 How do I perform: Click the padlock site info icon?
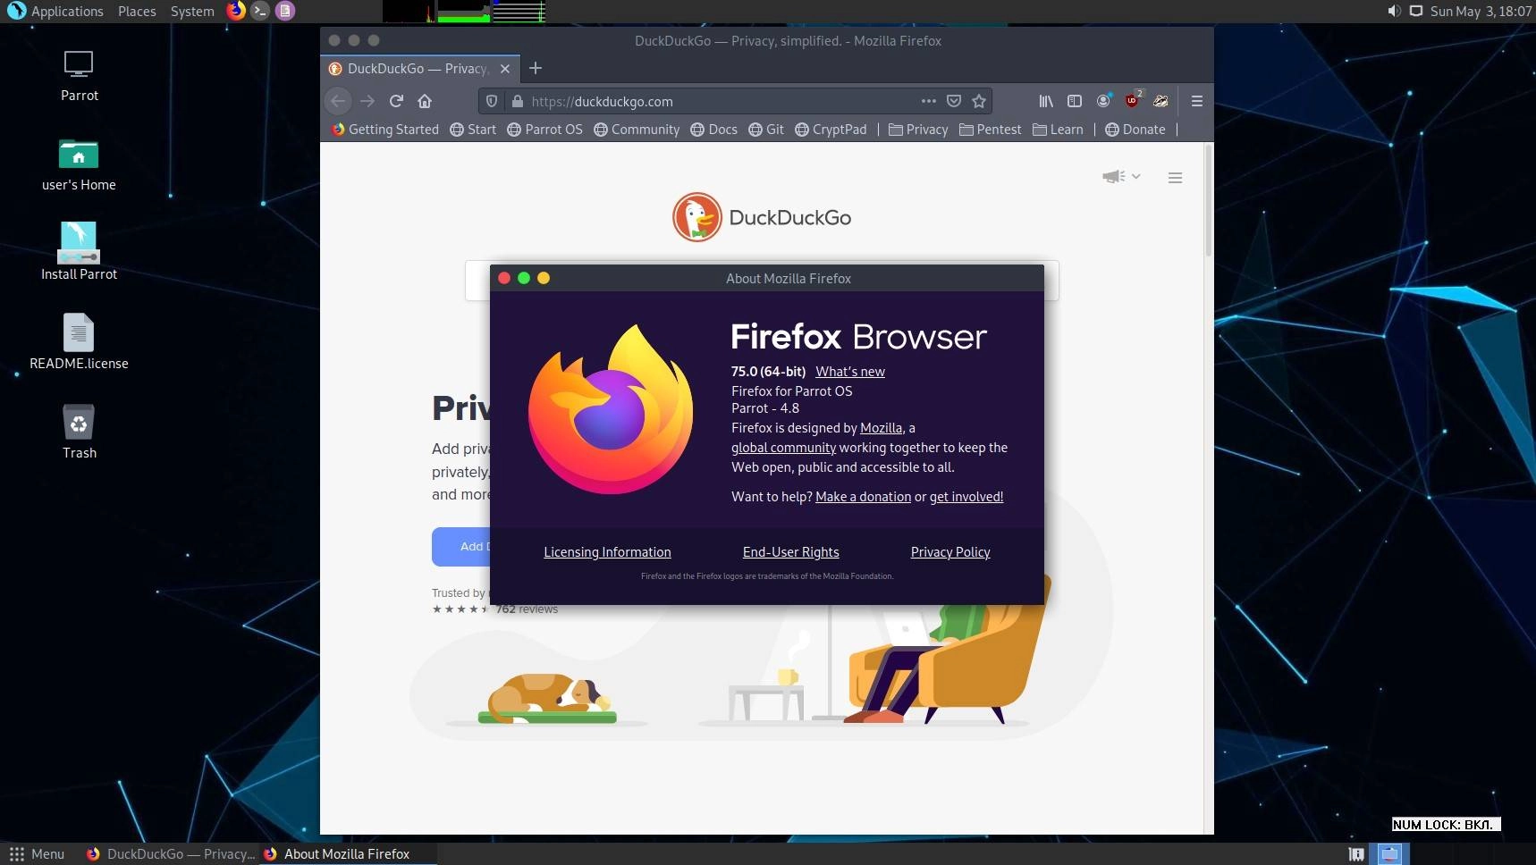517,101
